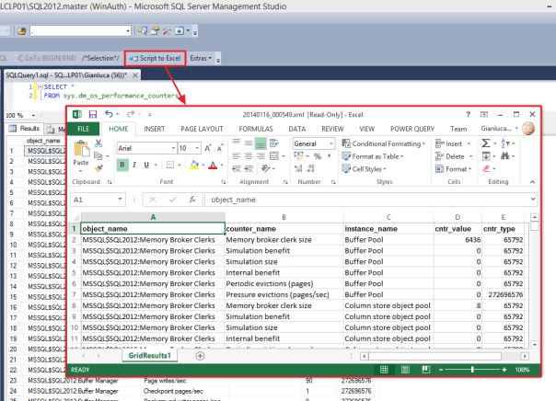
Task: Click the Borders icon in Font group
Action: [170, 165]
